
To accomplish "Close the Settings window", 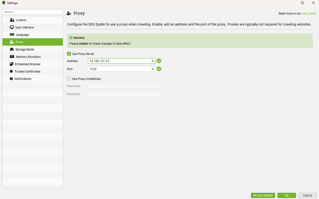I will (313, 3).
